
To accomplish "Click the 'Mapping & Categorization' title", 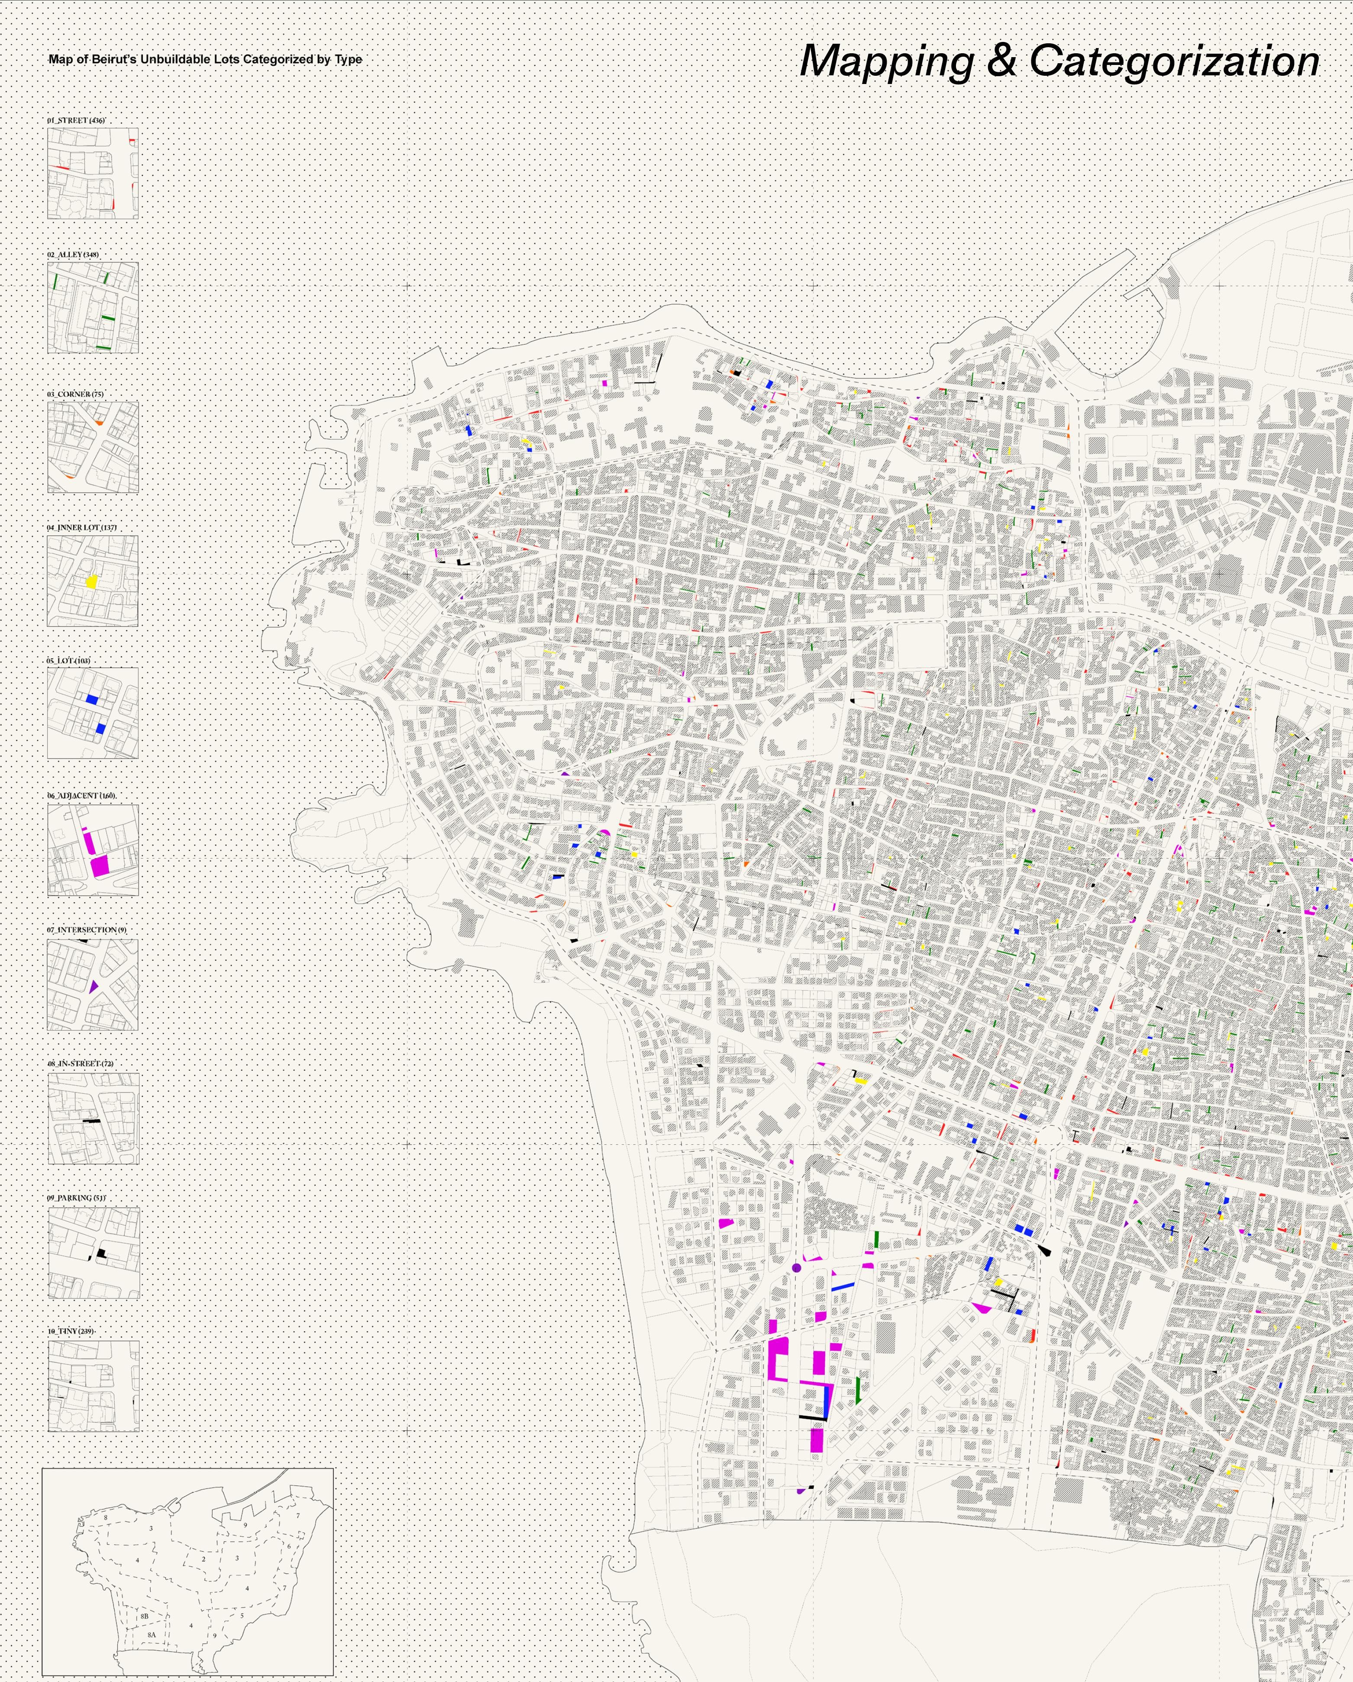I will [x=1059, y=61].
